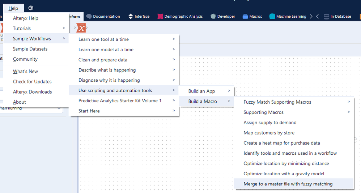This screenshot has height=193, width=361.
Task: Expand Fuzzy Match Supporting Macros
Action: point(294,102)
